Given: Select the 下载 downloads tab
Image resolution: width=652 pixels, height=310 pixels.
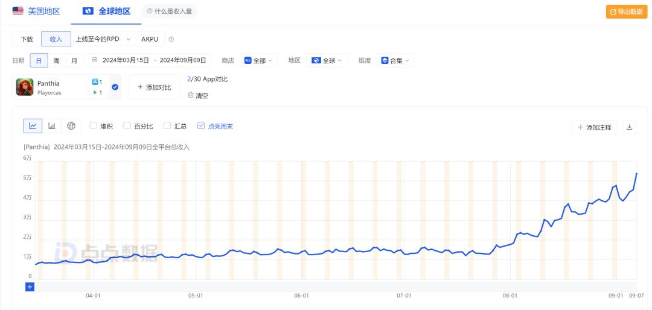Looking at the screenshot, I should pyautogui.click(x=27, y=39).
